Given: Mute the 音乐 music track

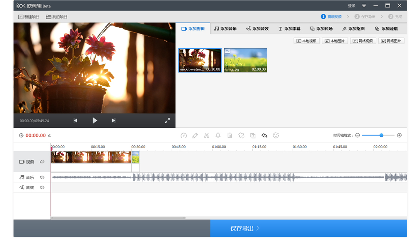Looking at the screenshot, I should coord(42,177).
